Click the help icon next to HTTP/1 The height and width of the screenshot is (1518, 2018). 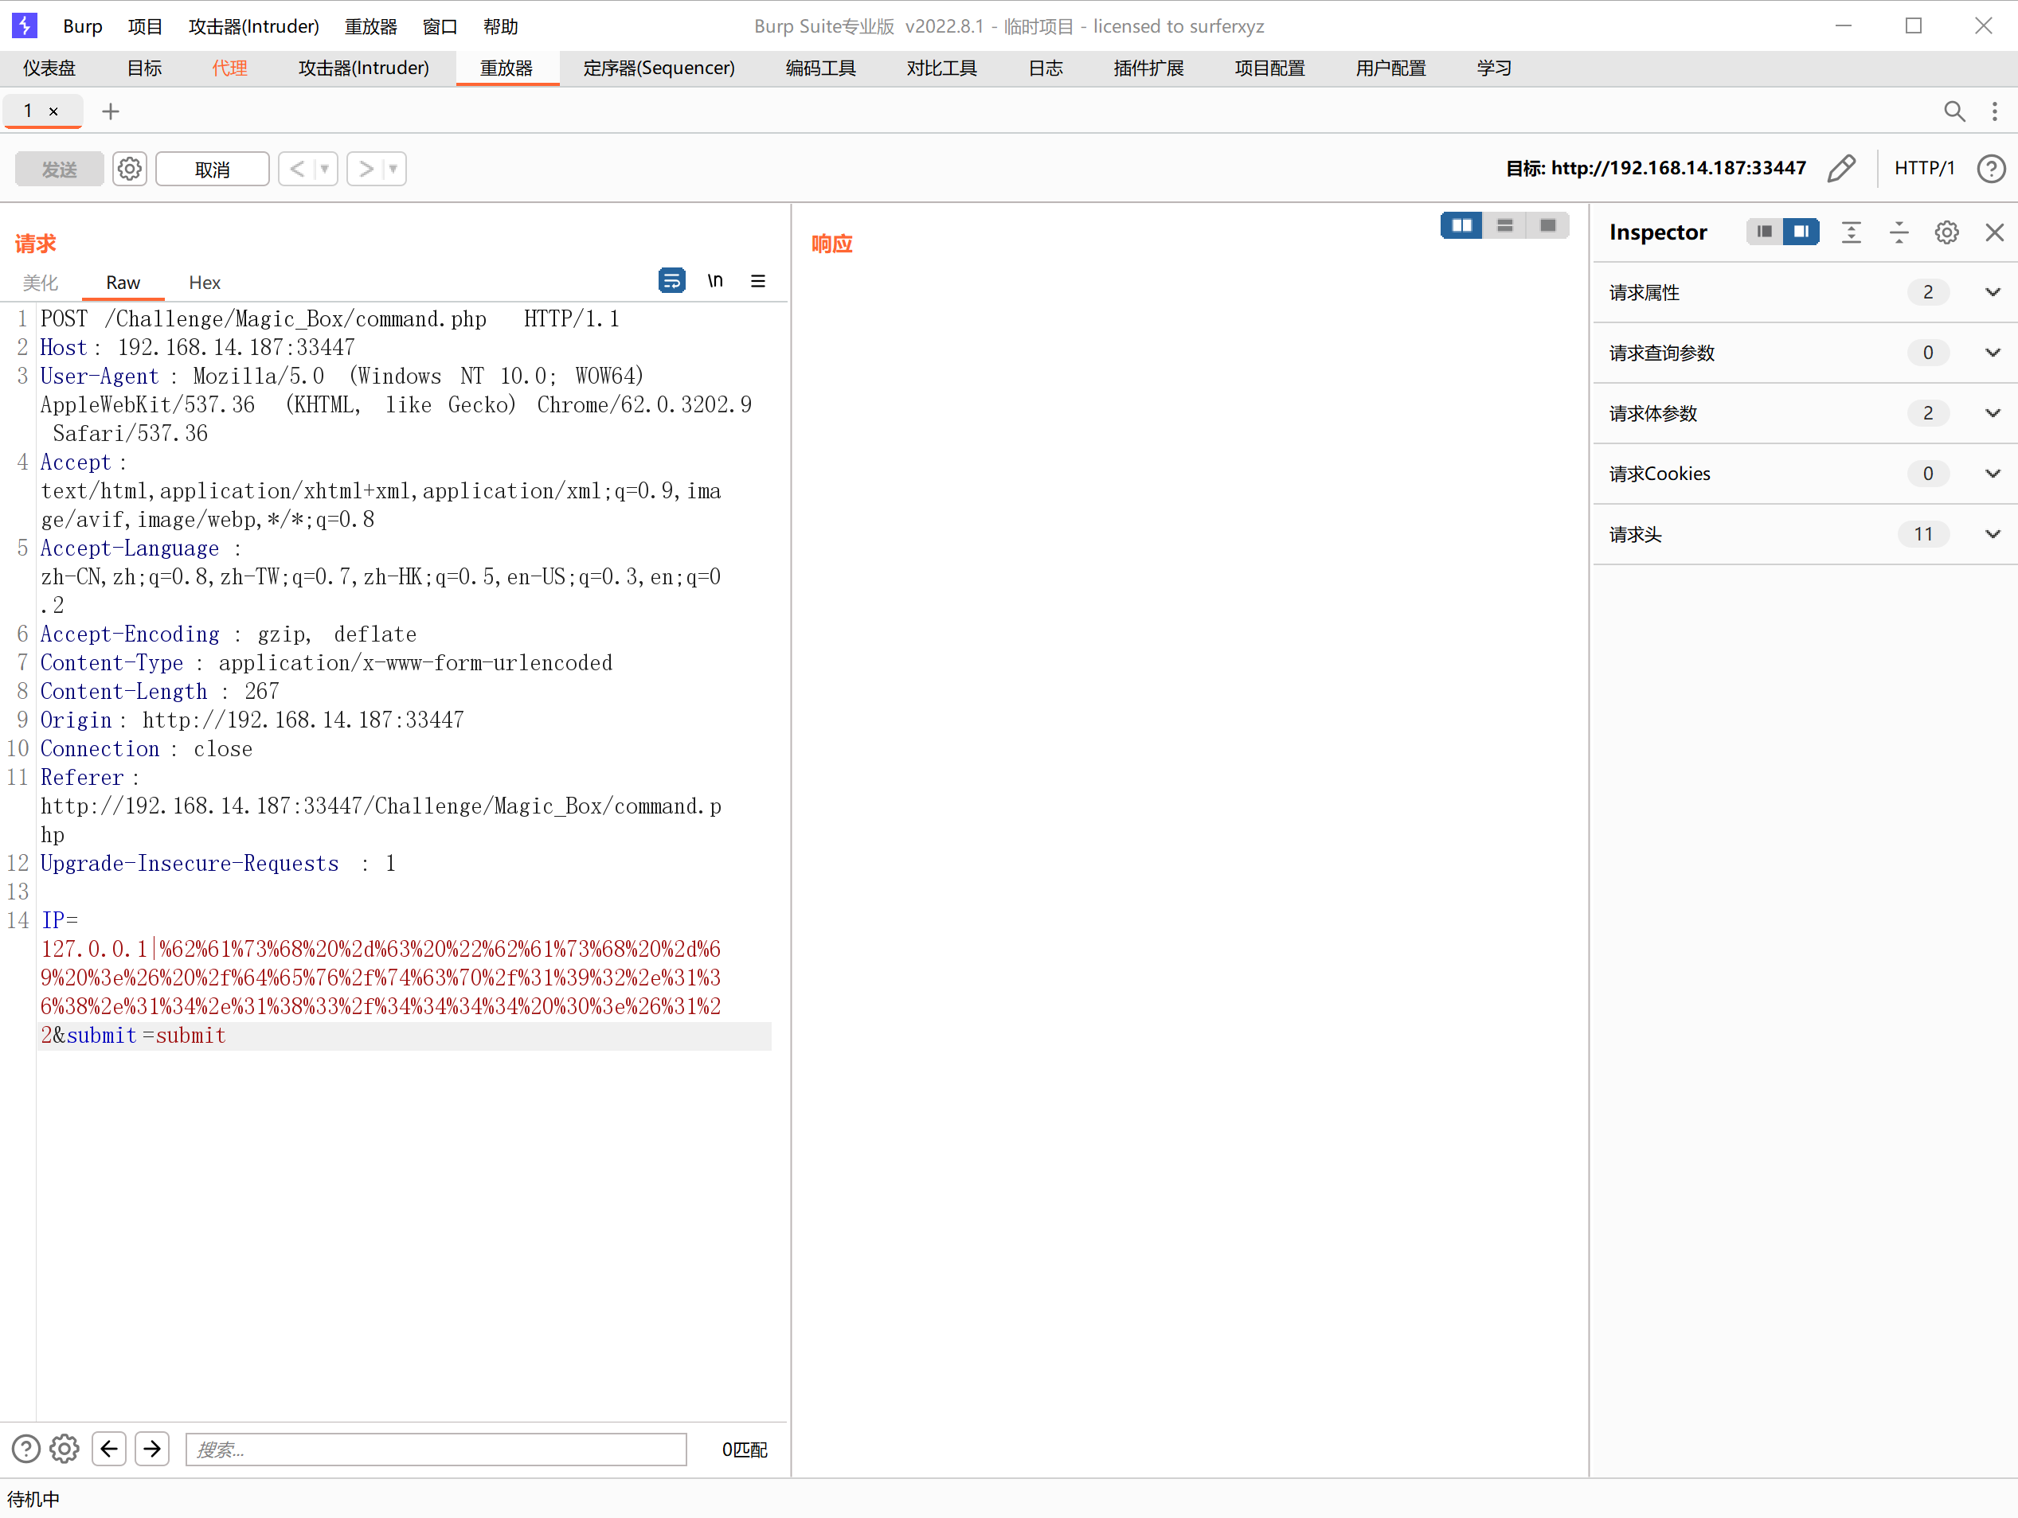(x=1991, y=169)
